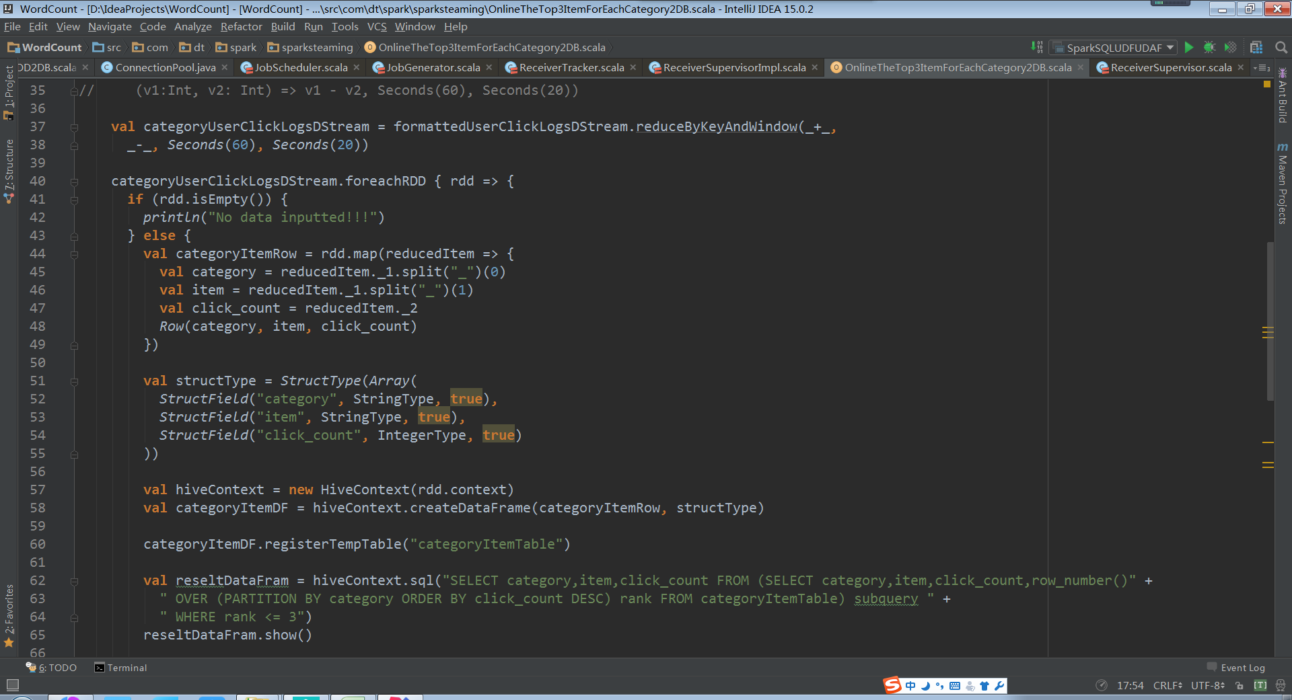Click the 17:54 caret position indicator
1292x700 pixels.
click(x=1130, y=685)
